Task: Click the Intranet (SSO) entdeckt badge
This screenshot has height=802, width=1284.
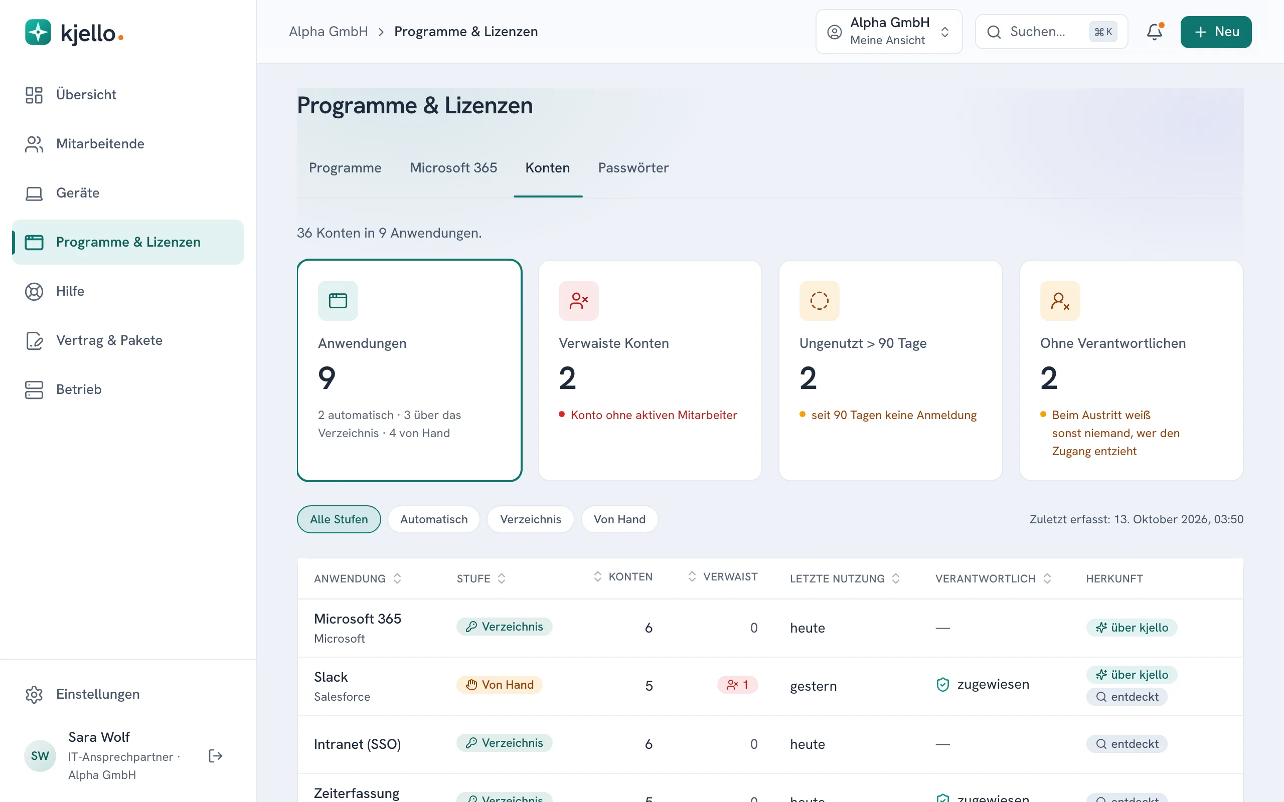Action: [1127, 744]
